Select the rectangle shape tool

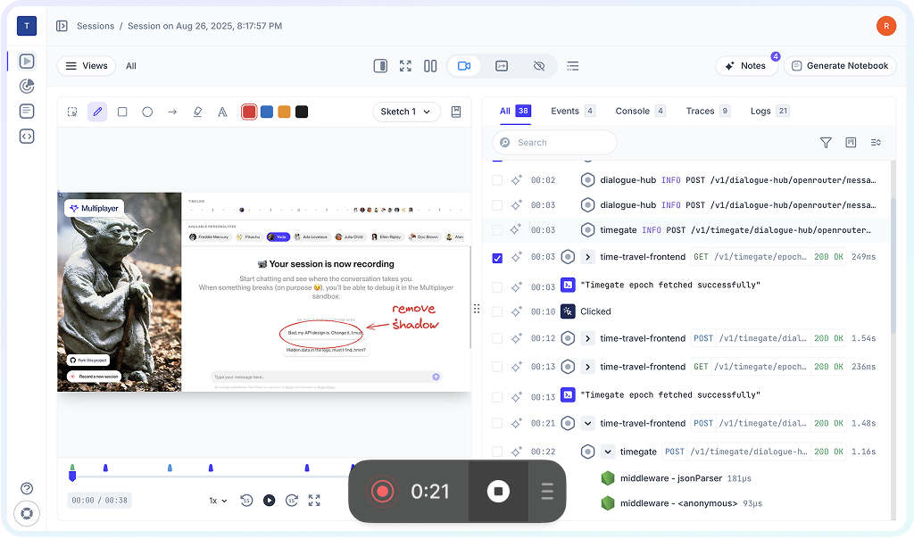point(122,112)
